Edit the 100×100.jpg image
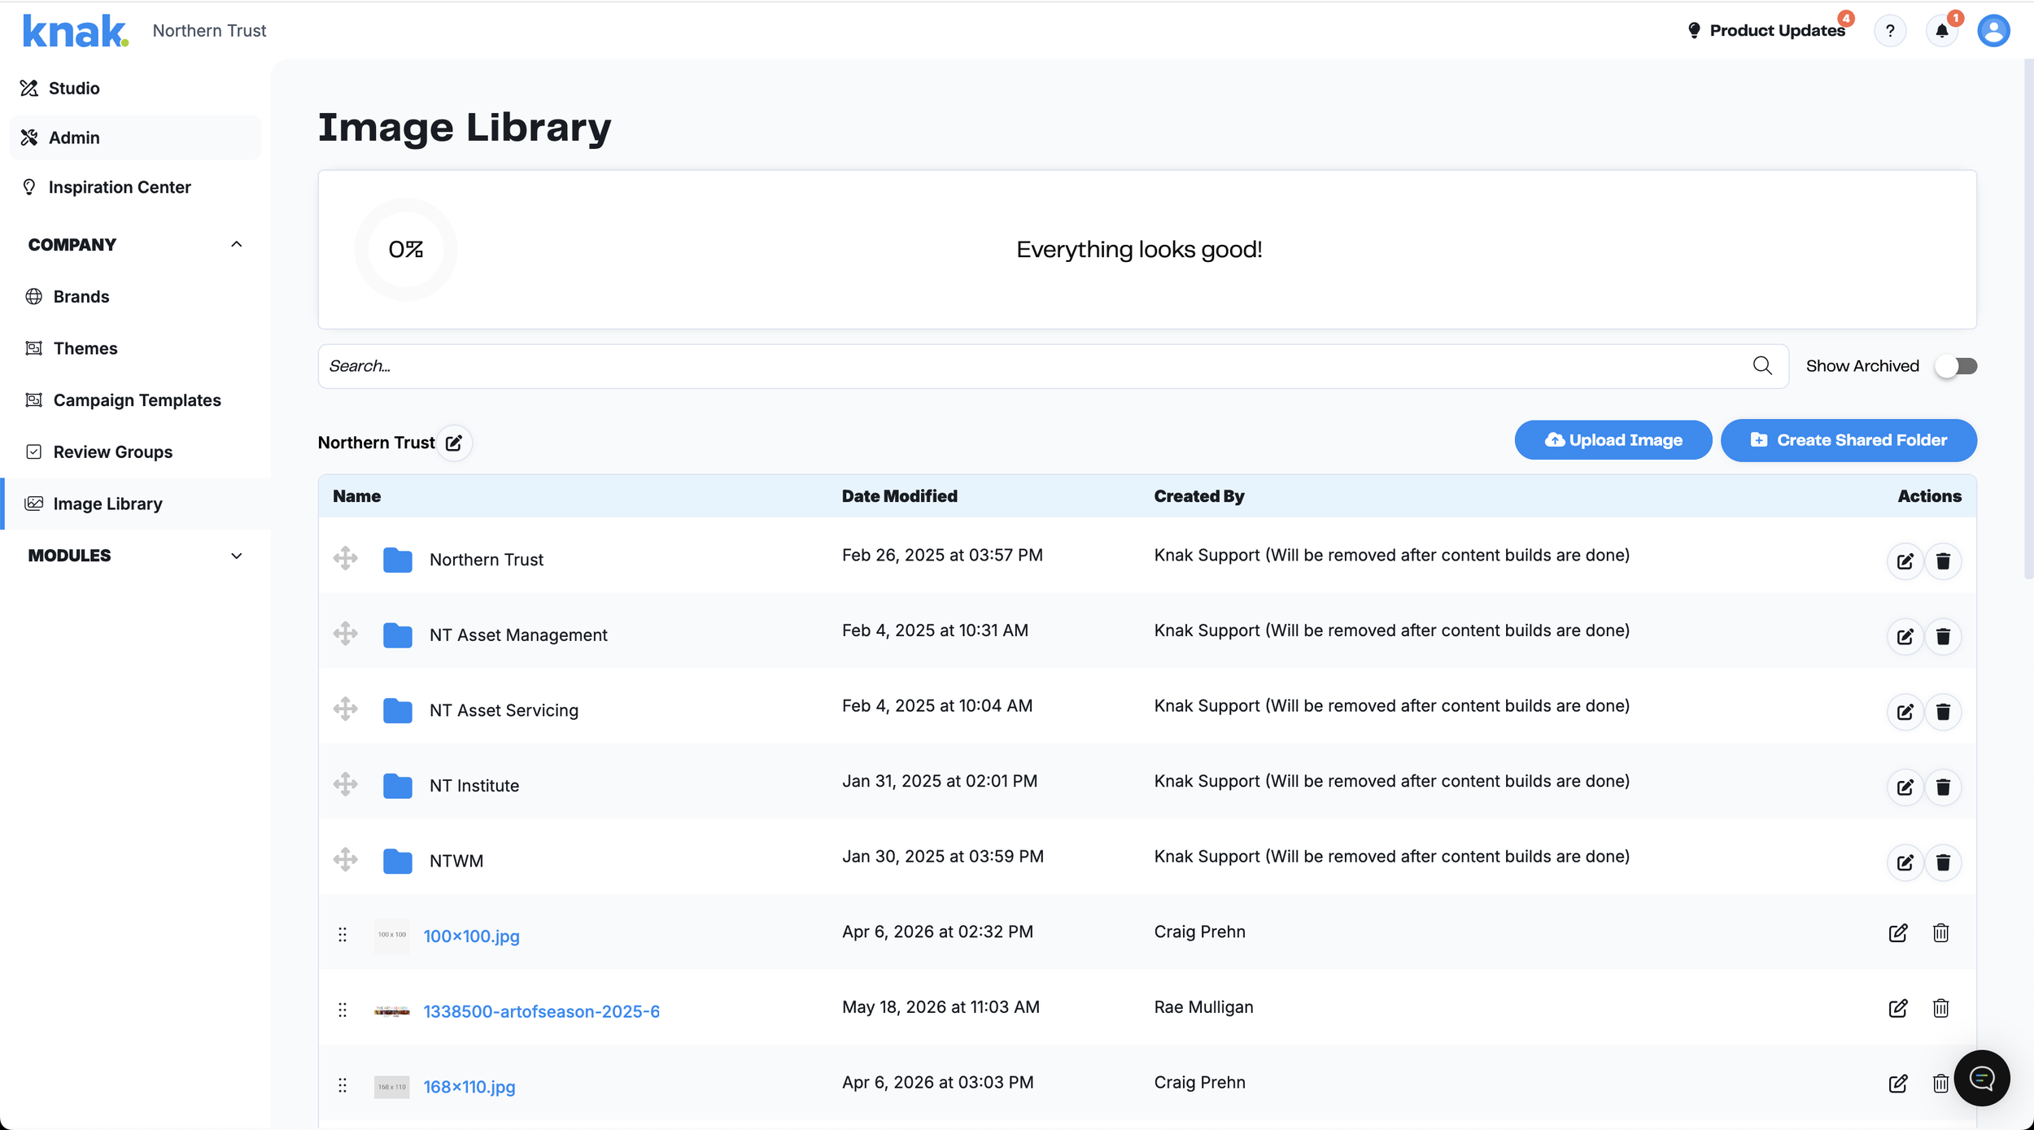2034x1130 pixels. tap(1898, 933)
